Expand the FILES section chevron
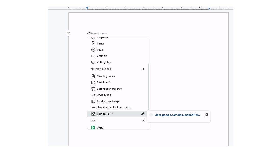 143,121
